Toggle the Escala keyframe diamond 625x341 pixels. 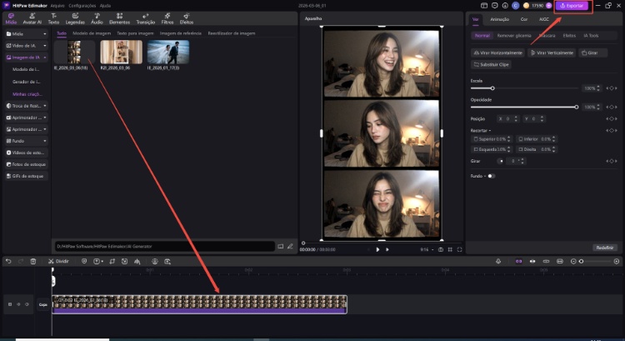[612, 88]
